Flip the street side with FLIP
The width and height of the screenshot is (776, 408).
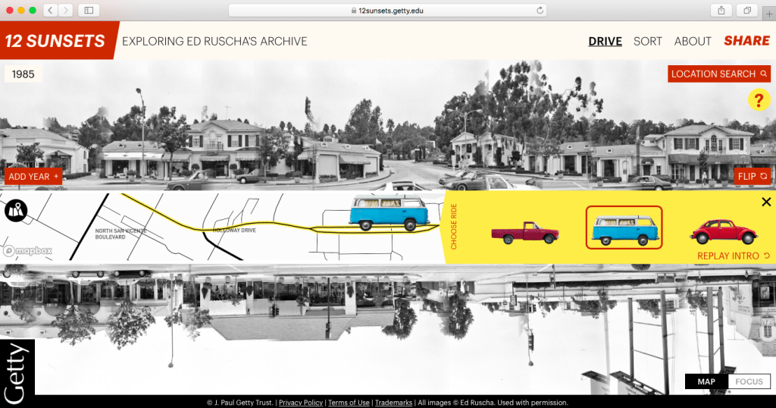753,176
